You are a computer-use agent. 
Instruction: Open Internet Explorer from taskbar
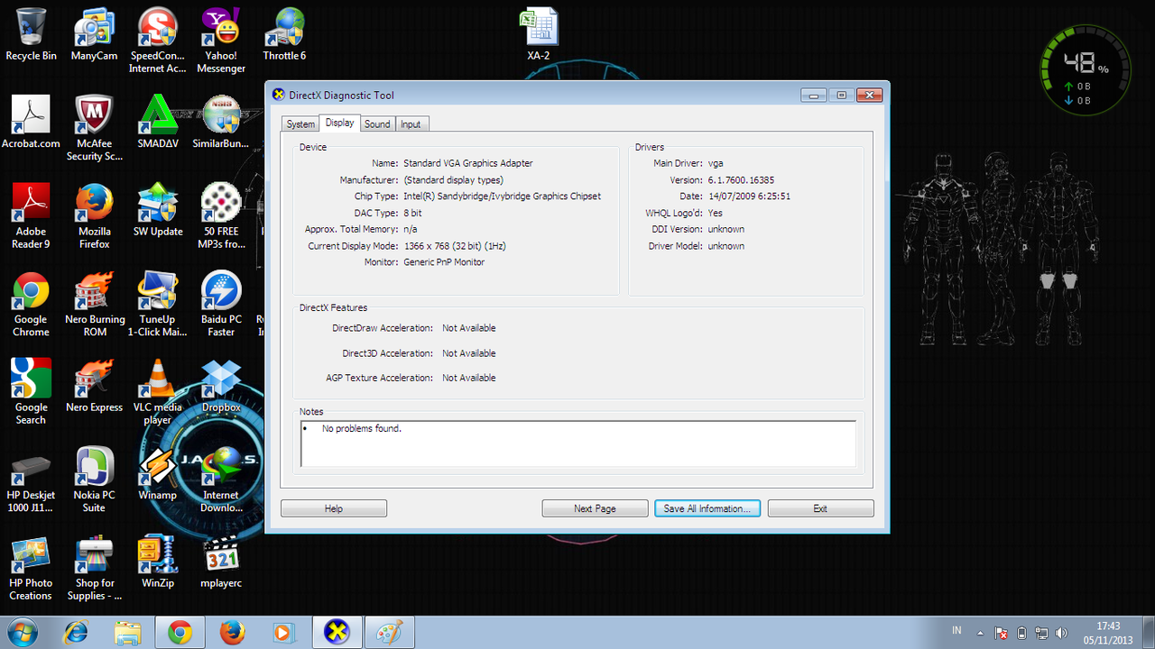click(75, 633)
